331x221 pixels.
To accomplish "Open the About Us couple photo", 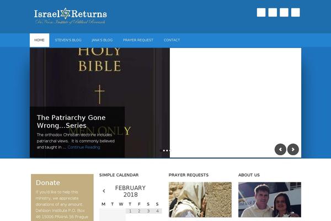I will (x=270, y=199).
